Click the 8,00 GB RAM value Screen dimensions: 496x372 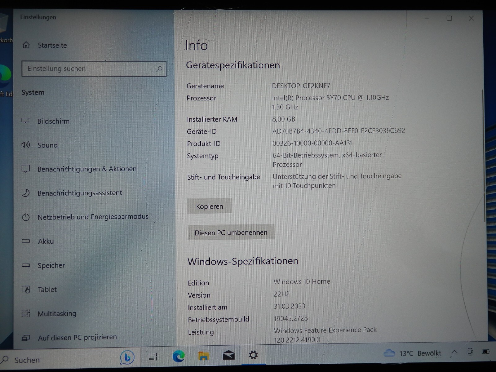284,119
